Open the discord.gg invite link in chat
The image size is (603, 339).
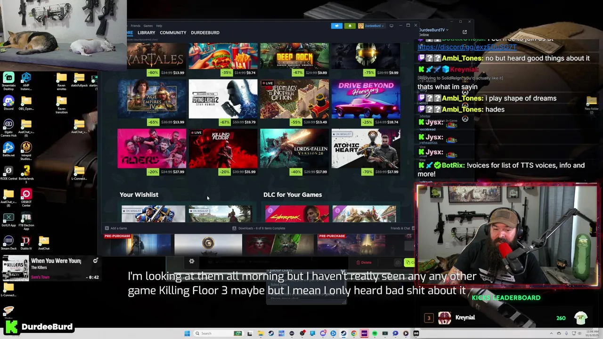coord(467,47)
